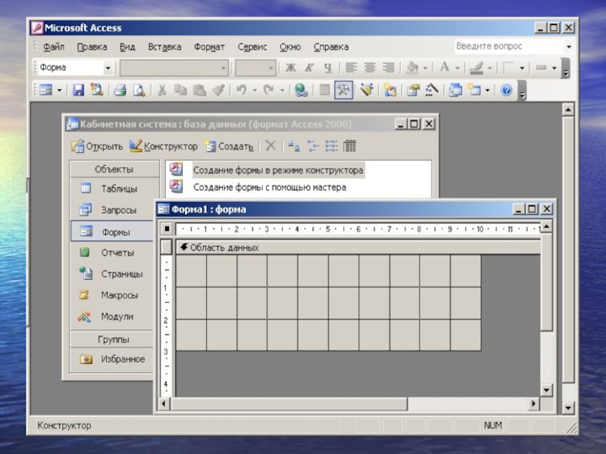Viewport: 606px width, 454px height.
Task: Click the form selector square at ruler corner
Action: [167, 229]
